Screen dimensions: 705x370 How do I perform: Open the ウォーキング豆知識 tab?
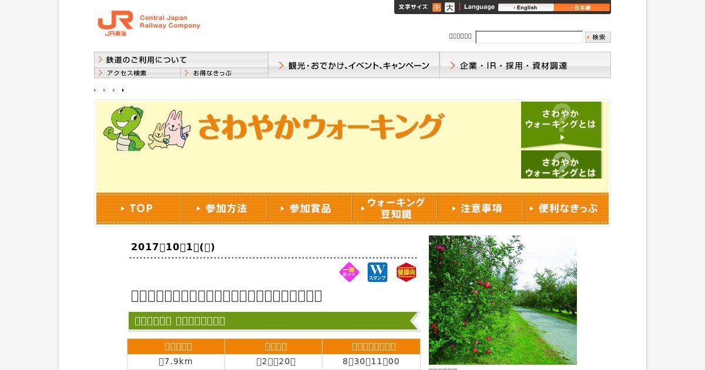click(x=394, y=208)
